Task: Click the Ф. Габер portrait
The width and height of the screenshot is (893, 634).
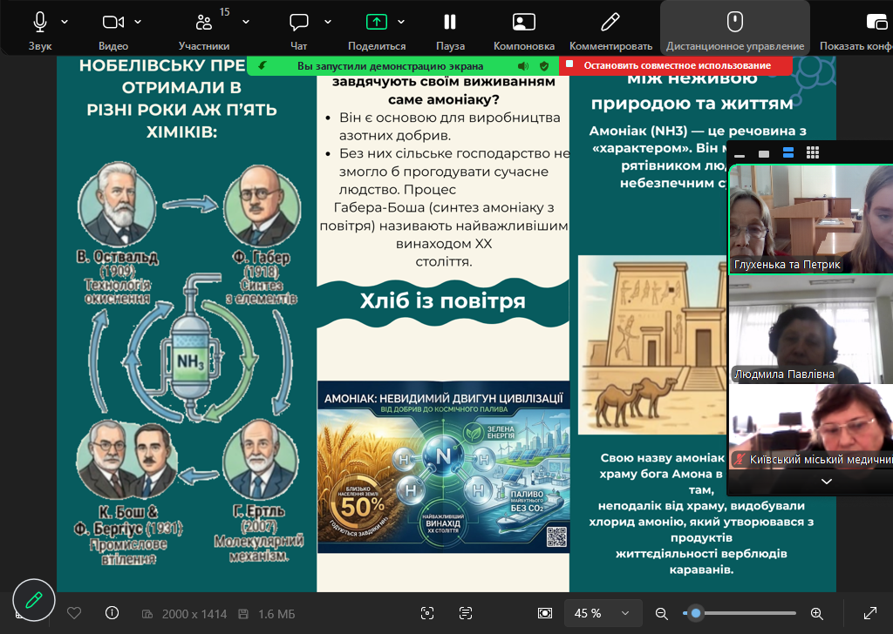Action: pos(262,206)
